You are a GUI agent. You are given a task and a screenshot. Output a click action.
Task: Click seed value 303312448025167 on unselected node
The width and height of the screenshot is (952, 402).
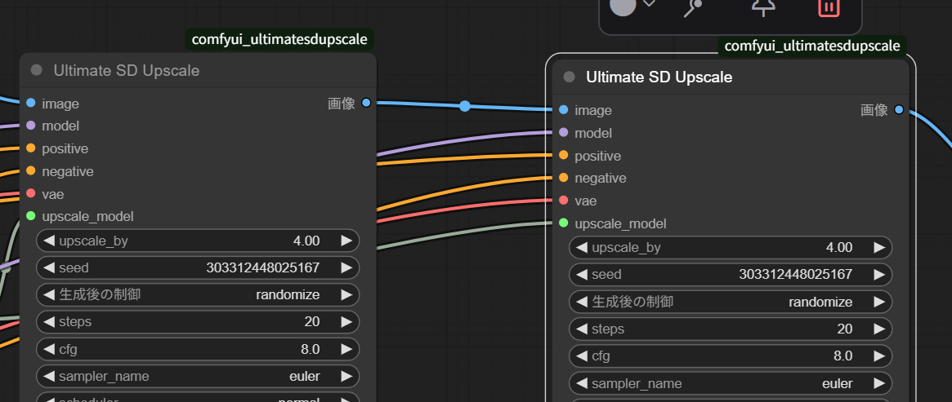(263, 267)
